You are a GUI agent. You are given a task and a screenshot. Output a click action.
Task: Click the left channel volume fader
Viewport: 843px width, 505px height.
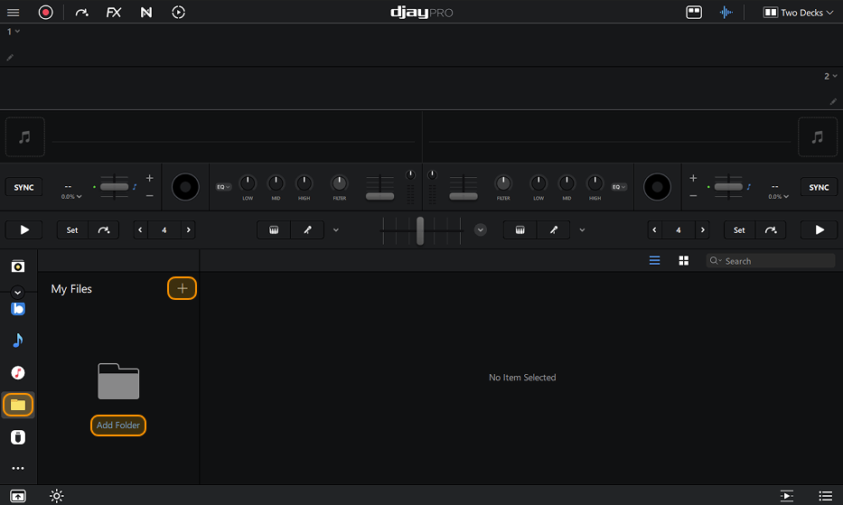pos(380,196)
